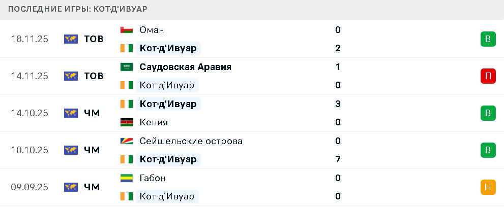The image size is (504, 208).
Task: Open the Саудовская Аравия team link
Action: point(185,67)
